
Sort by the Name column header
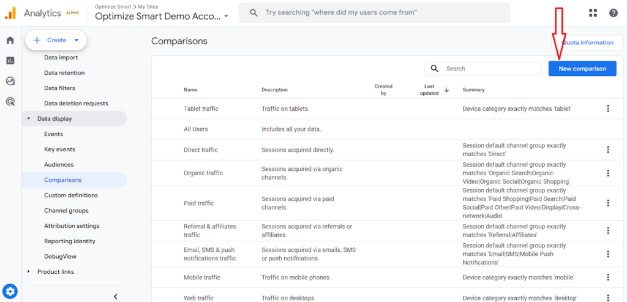(x=190, y=89)
